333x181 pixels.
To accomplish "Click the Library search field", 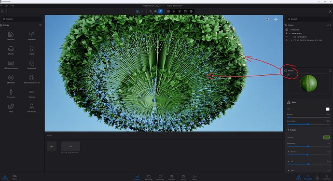I will (21, 19).
